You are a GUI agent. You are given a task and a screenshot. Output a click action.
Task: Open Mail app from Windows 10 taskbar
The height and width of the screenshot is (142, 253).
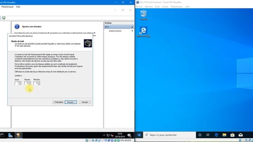241,135
